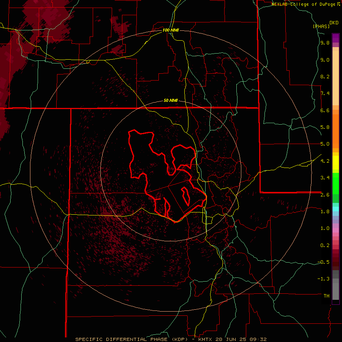Click the 9.0 value on the KDP scale

coord(325,60)
